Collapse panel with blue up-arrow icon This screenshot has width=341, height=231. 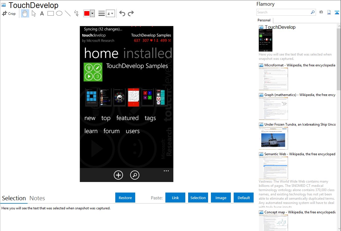337,12
